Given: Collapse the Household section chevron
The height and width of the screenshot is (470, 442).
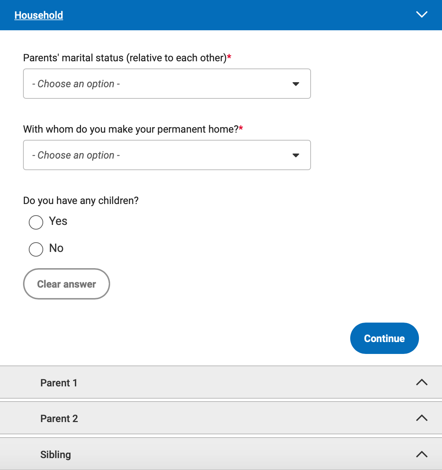Looking at the screenshot, I should click(421, 15).
